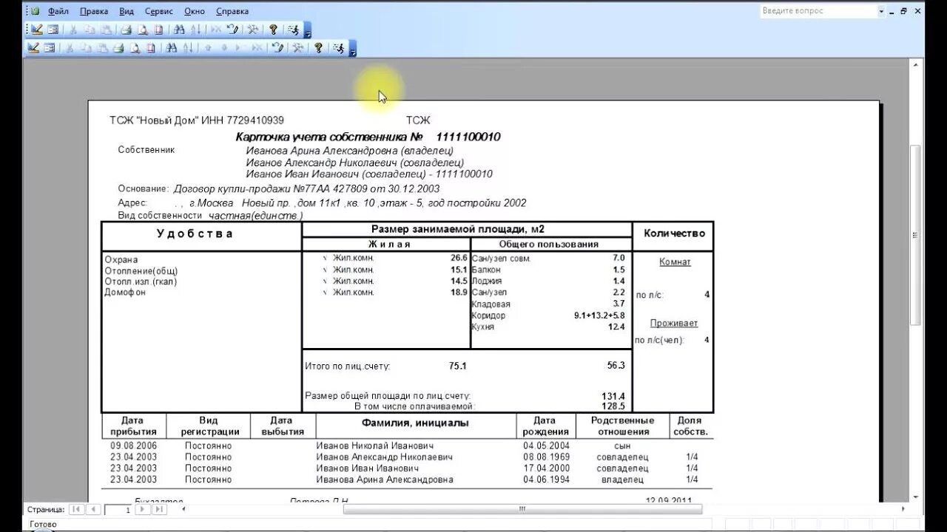
Task: Go to the next page button
Action: (x=142, y=509)
